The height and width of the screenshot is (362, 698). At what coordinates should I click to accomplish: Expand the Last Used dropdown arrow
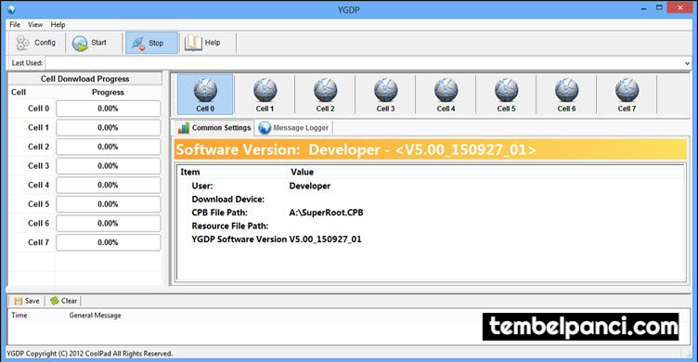pos(687,63)
